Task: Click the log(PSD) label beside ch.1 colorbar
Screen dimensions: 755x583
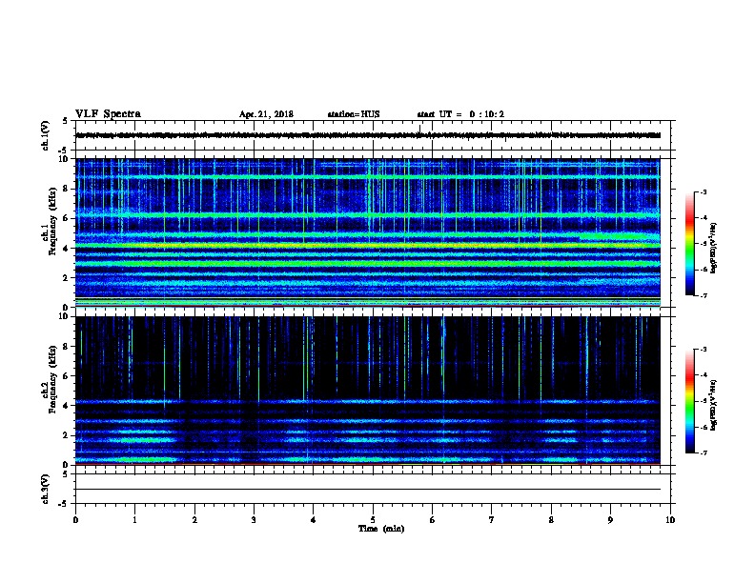Action: (x=714, y=248)
